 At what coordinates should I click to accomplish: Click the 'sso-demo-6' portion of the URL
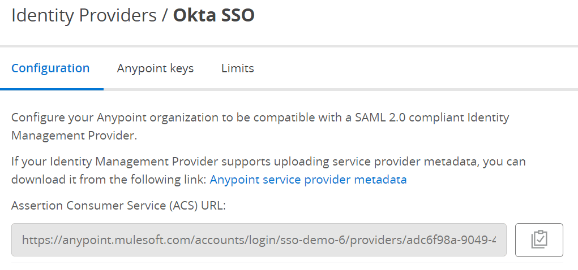click(x=312, y=240)
